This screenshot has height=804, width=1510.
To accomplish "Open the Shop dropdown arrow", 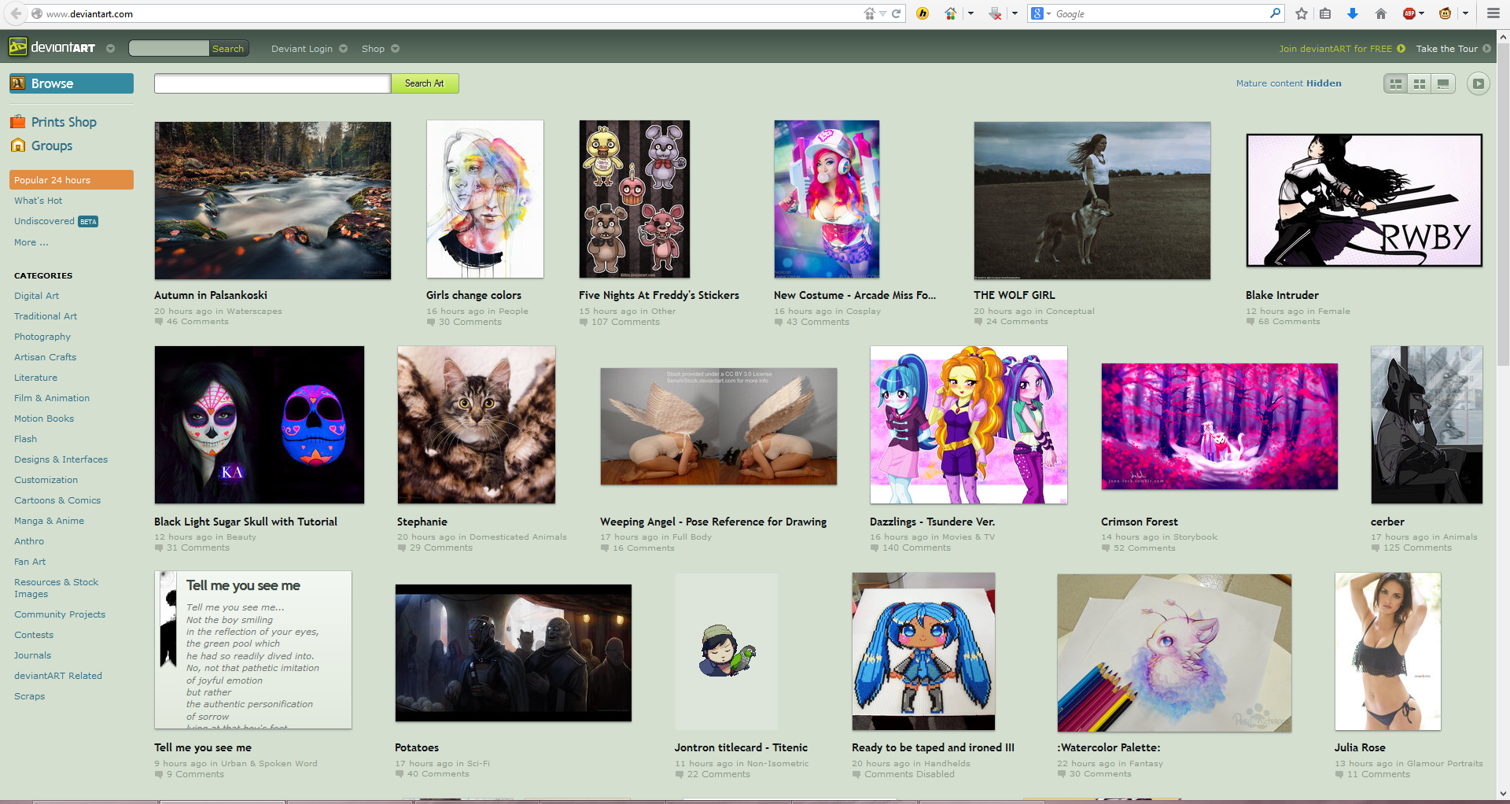I will click(x=395, y=49).
